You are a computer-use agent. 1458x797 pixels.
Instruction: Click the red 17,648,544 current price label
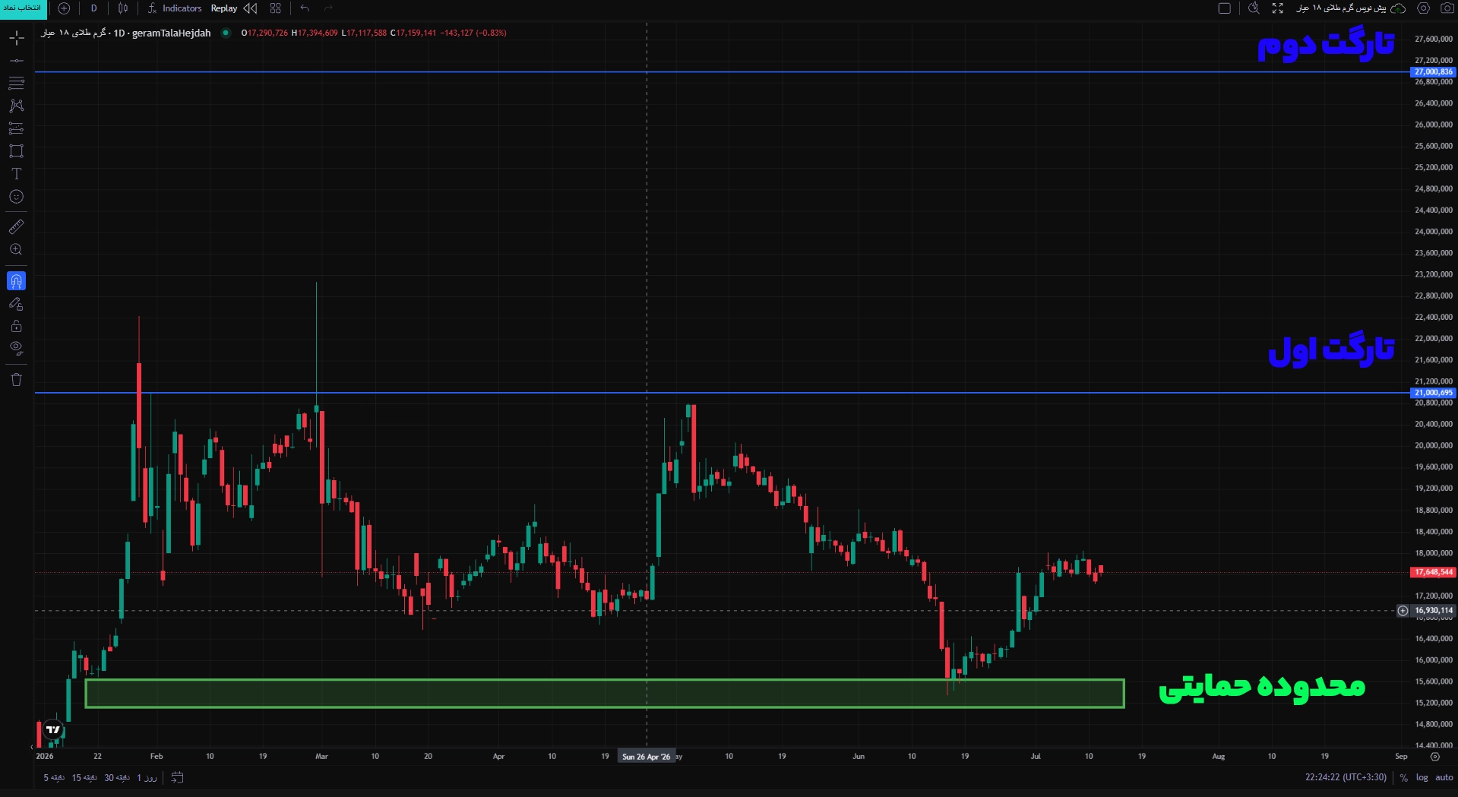[x=1433, y=572]
